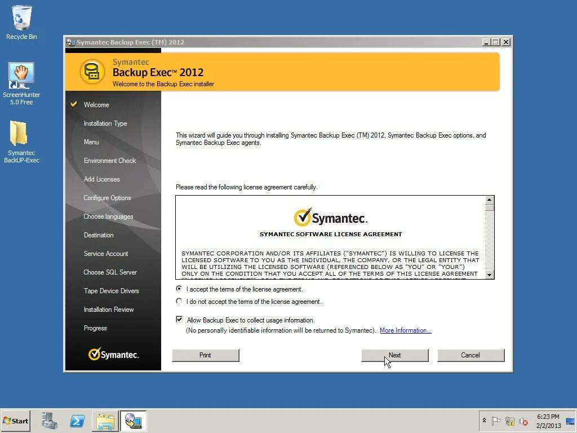Select the Choose SQL Server step
Image resolution: width=577 pixels, height=433 pixels.
click(x=110, y=272)
